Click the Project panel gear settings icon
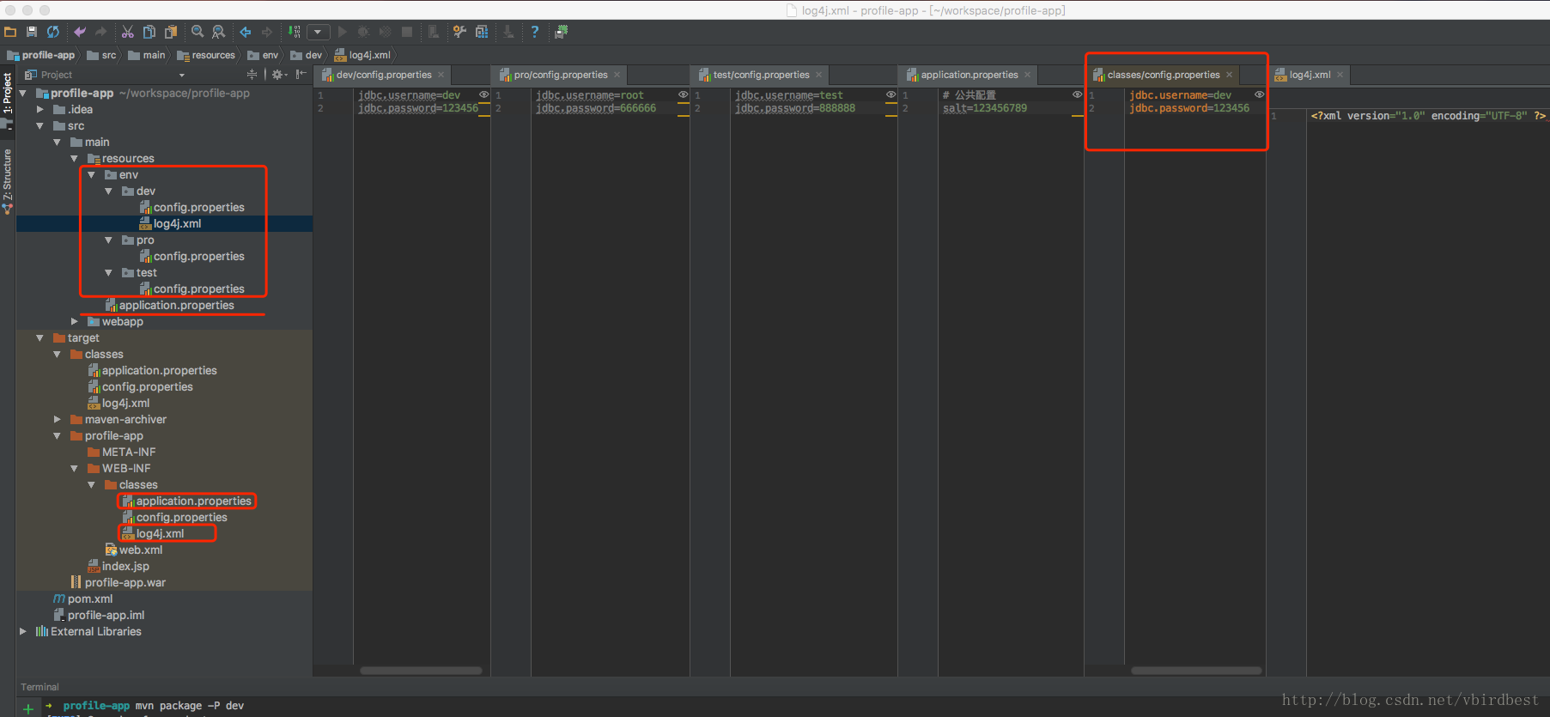 click(x=278, y=75)
